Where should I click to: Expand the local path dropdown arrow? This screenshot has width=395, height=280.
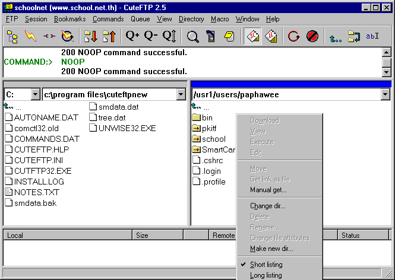(x=181, y=94)
